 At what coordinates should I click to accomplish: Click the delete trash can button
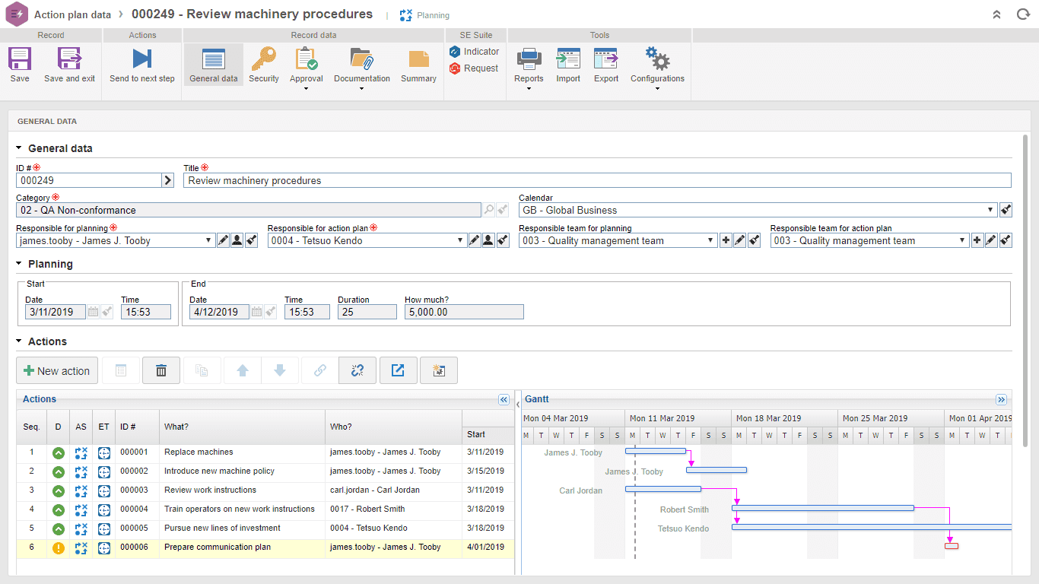(161, 370)
